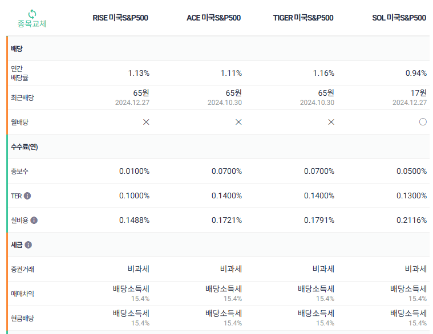Click the 연간 배당률 row label
Image resolution: width=433 pixels, height=334 pixels.
(x=19, y=73)
